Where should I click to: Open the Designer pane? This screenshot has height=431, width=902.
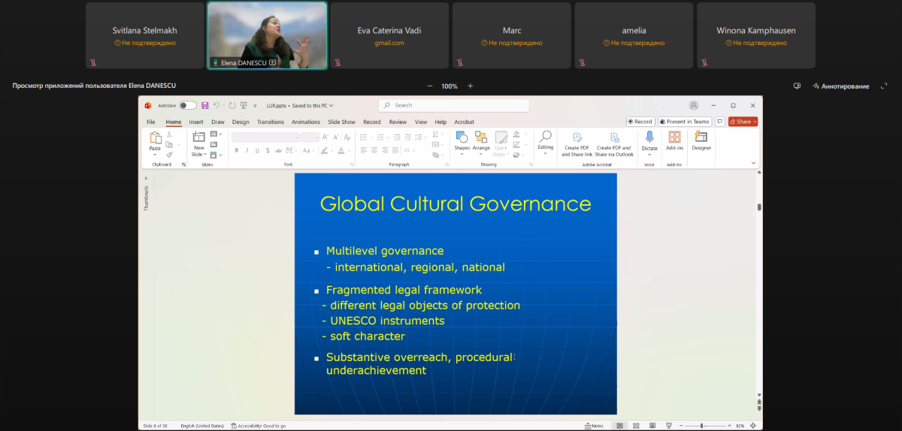tap(701, 137)
